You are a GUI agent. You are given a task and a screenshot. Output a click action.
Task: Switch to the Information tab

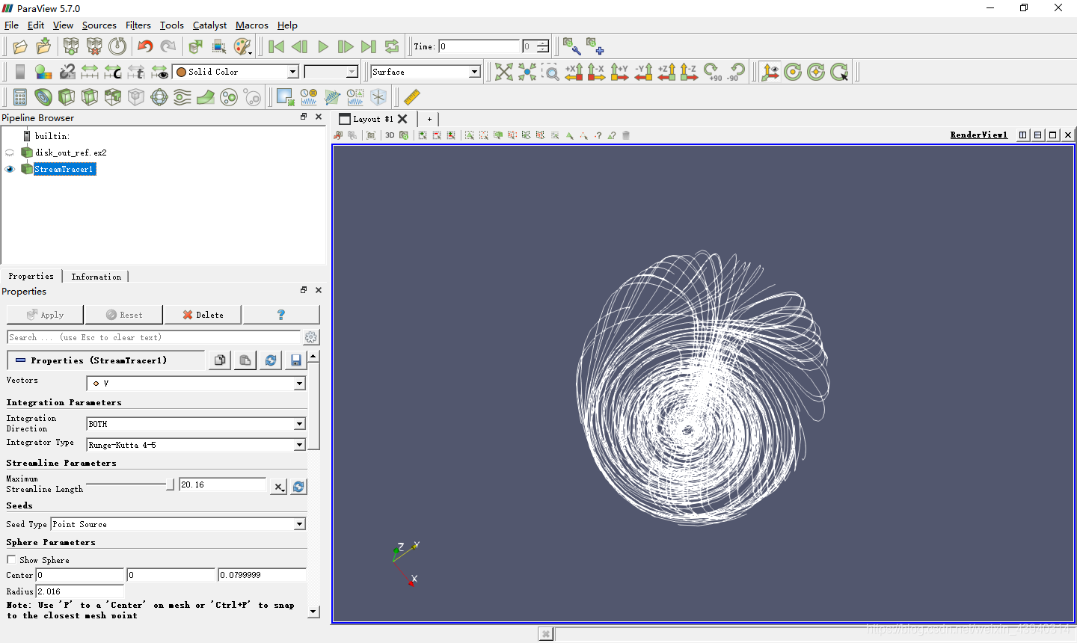coord(96,277)
